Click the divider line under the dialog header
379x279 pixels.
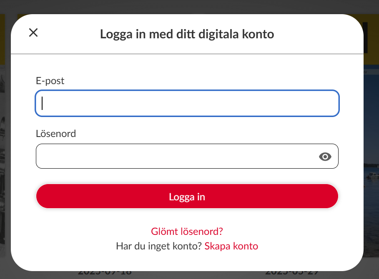pos(187,54)
